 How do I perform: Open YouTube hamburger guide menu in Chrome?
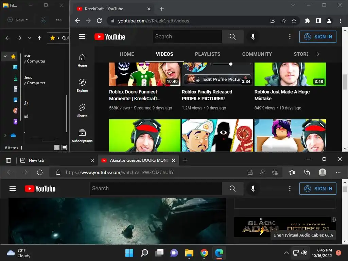82,37
